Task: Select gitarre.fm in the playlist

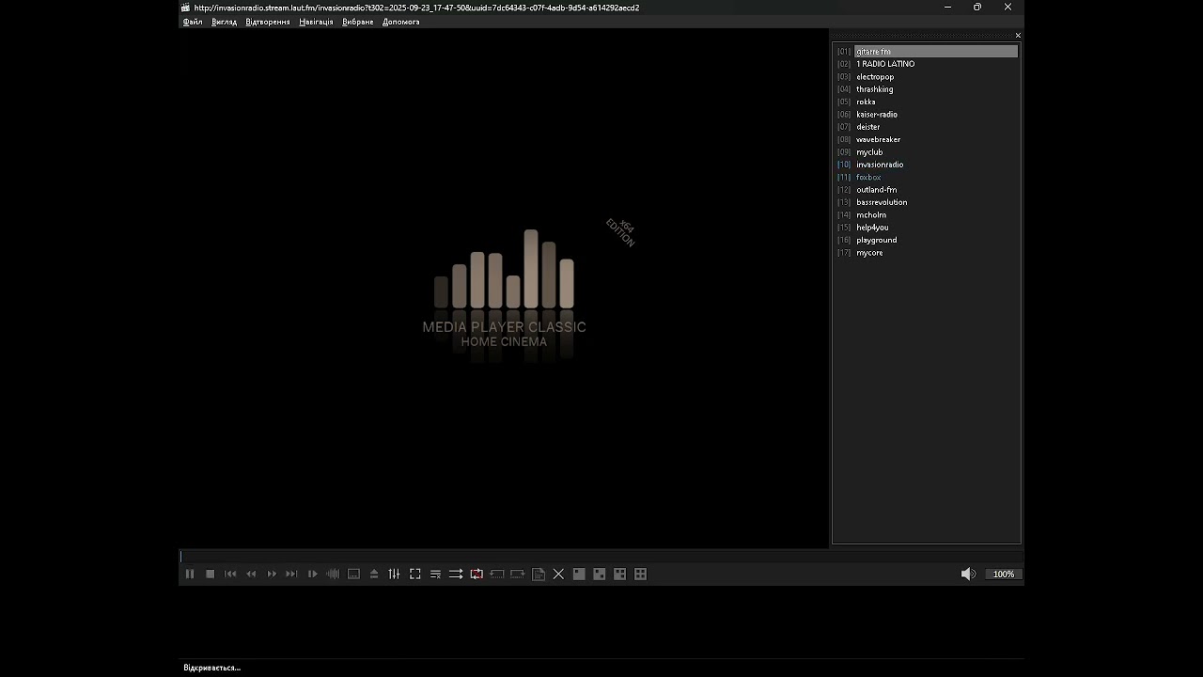Action: 927,52
